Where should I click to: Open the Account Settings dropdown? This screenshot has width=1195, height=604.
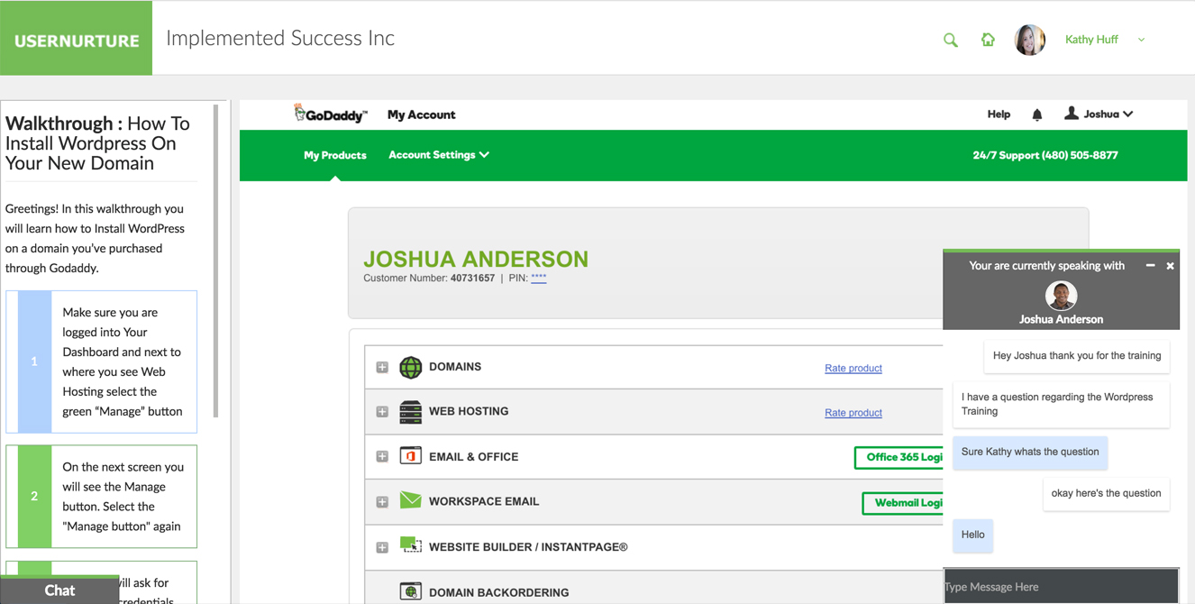pos(439,155)
